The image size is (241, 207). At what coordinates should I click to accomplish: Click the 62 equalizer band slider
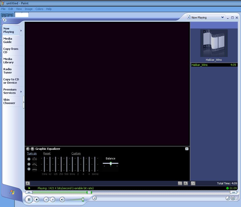tap(50, 164)
